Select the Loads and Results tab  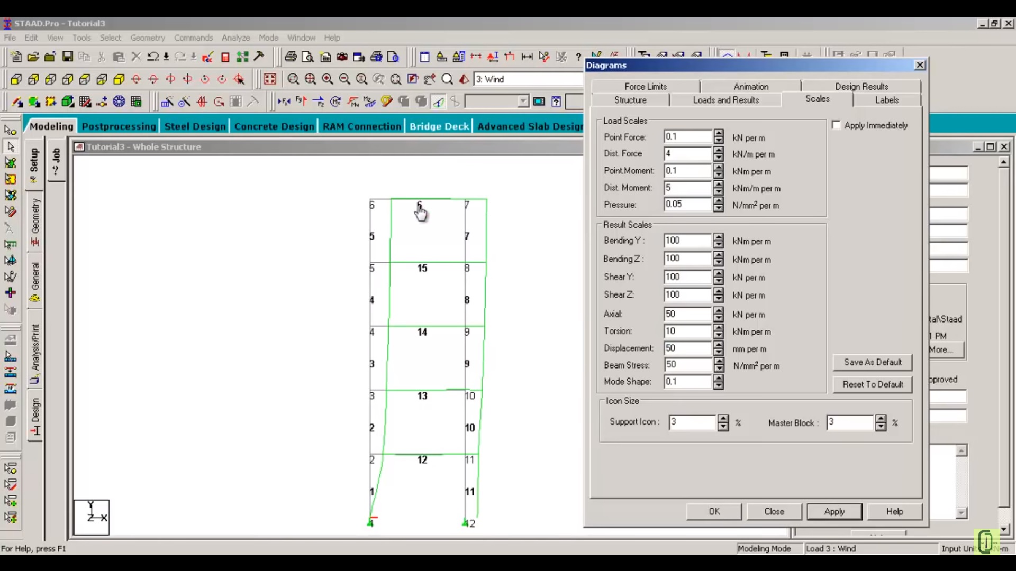[725, 100]
